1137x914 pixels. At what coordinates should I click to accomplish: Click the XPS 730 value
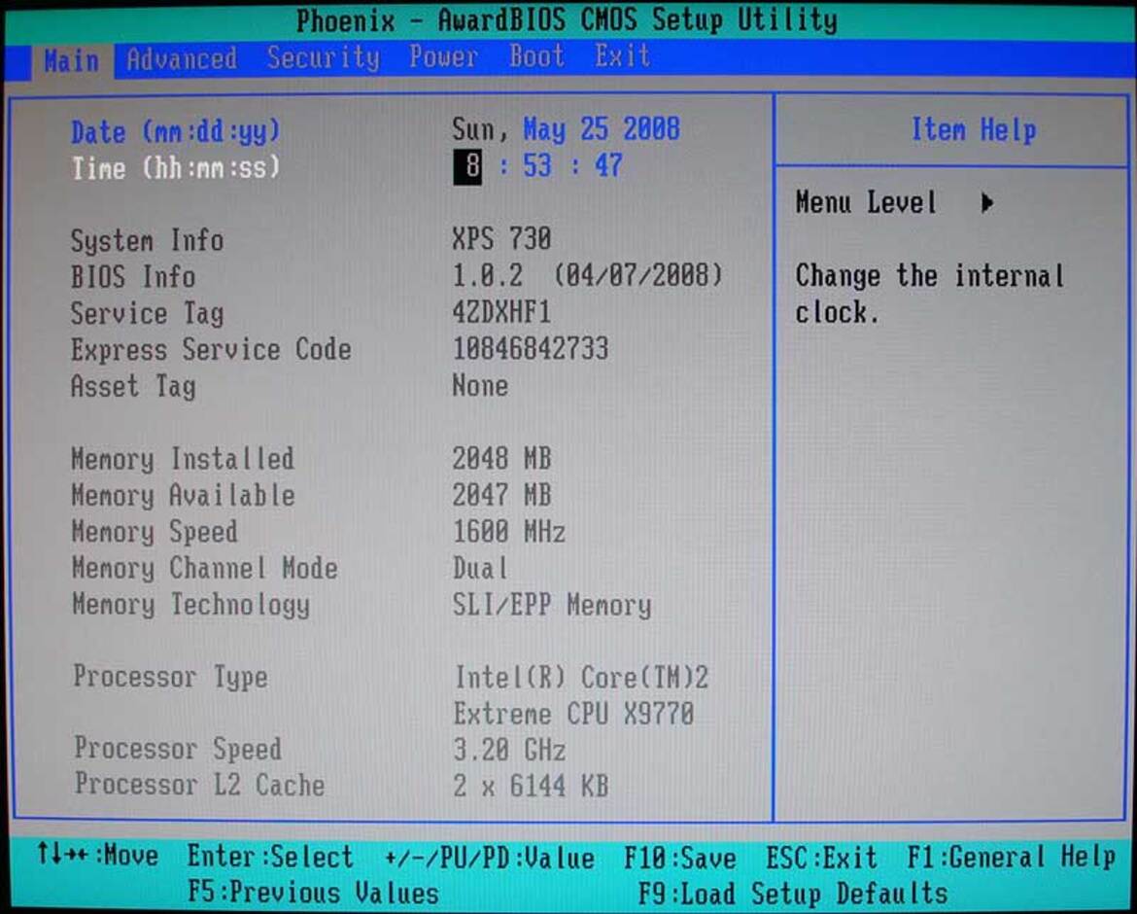(x=501, y=238)
